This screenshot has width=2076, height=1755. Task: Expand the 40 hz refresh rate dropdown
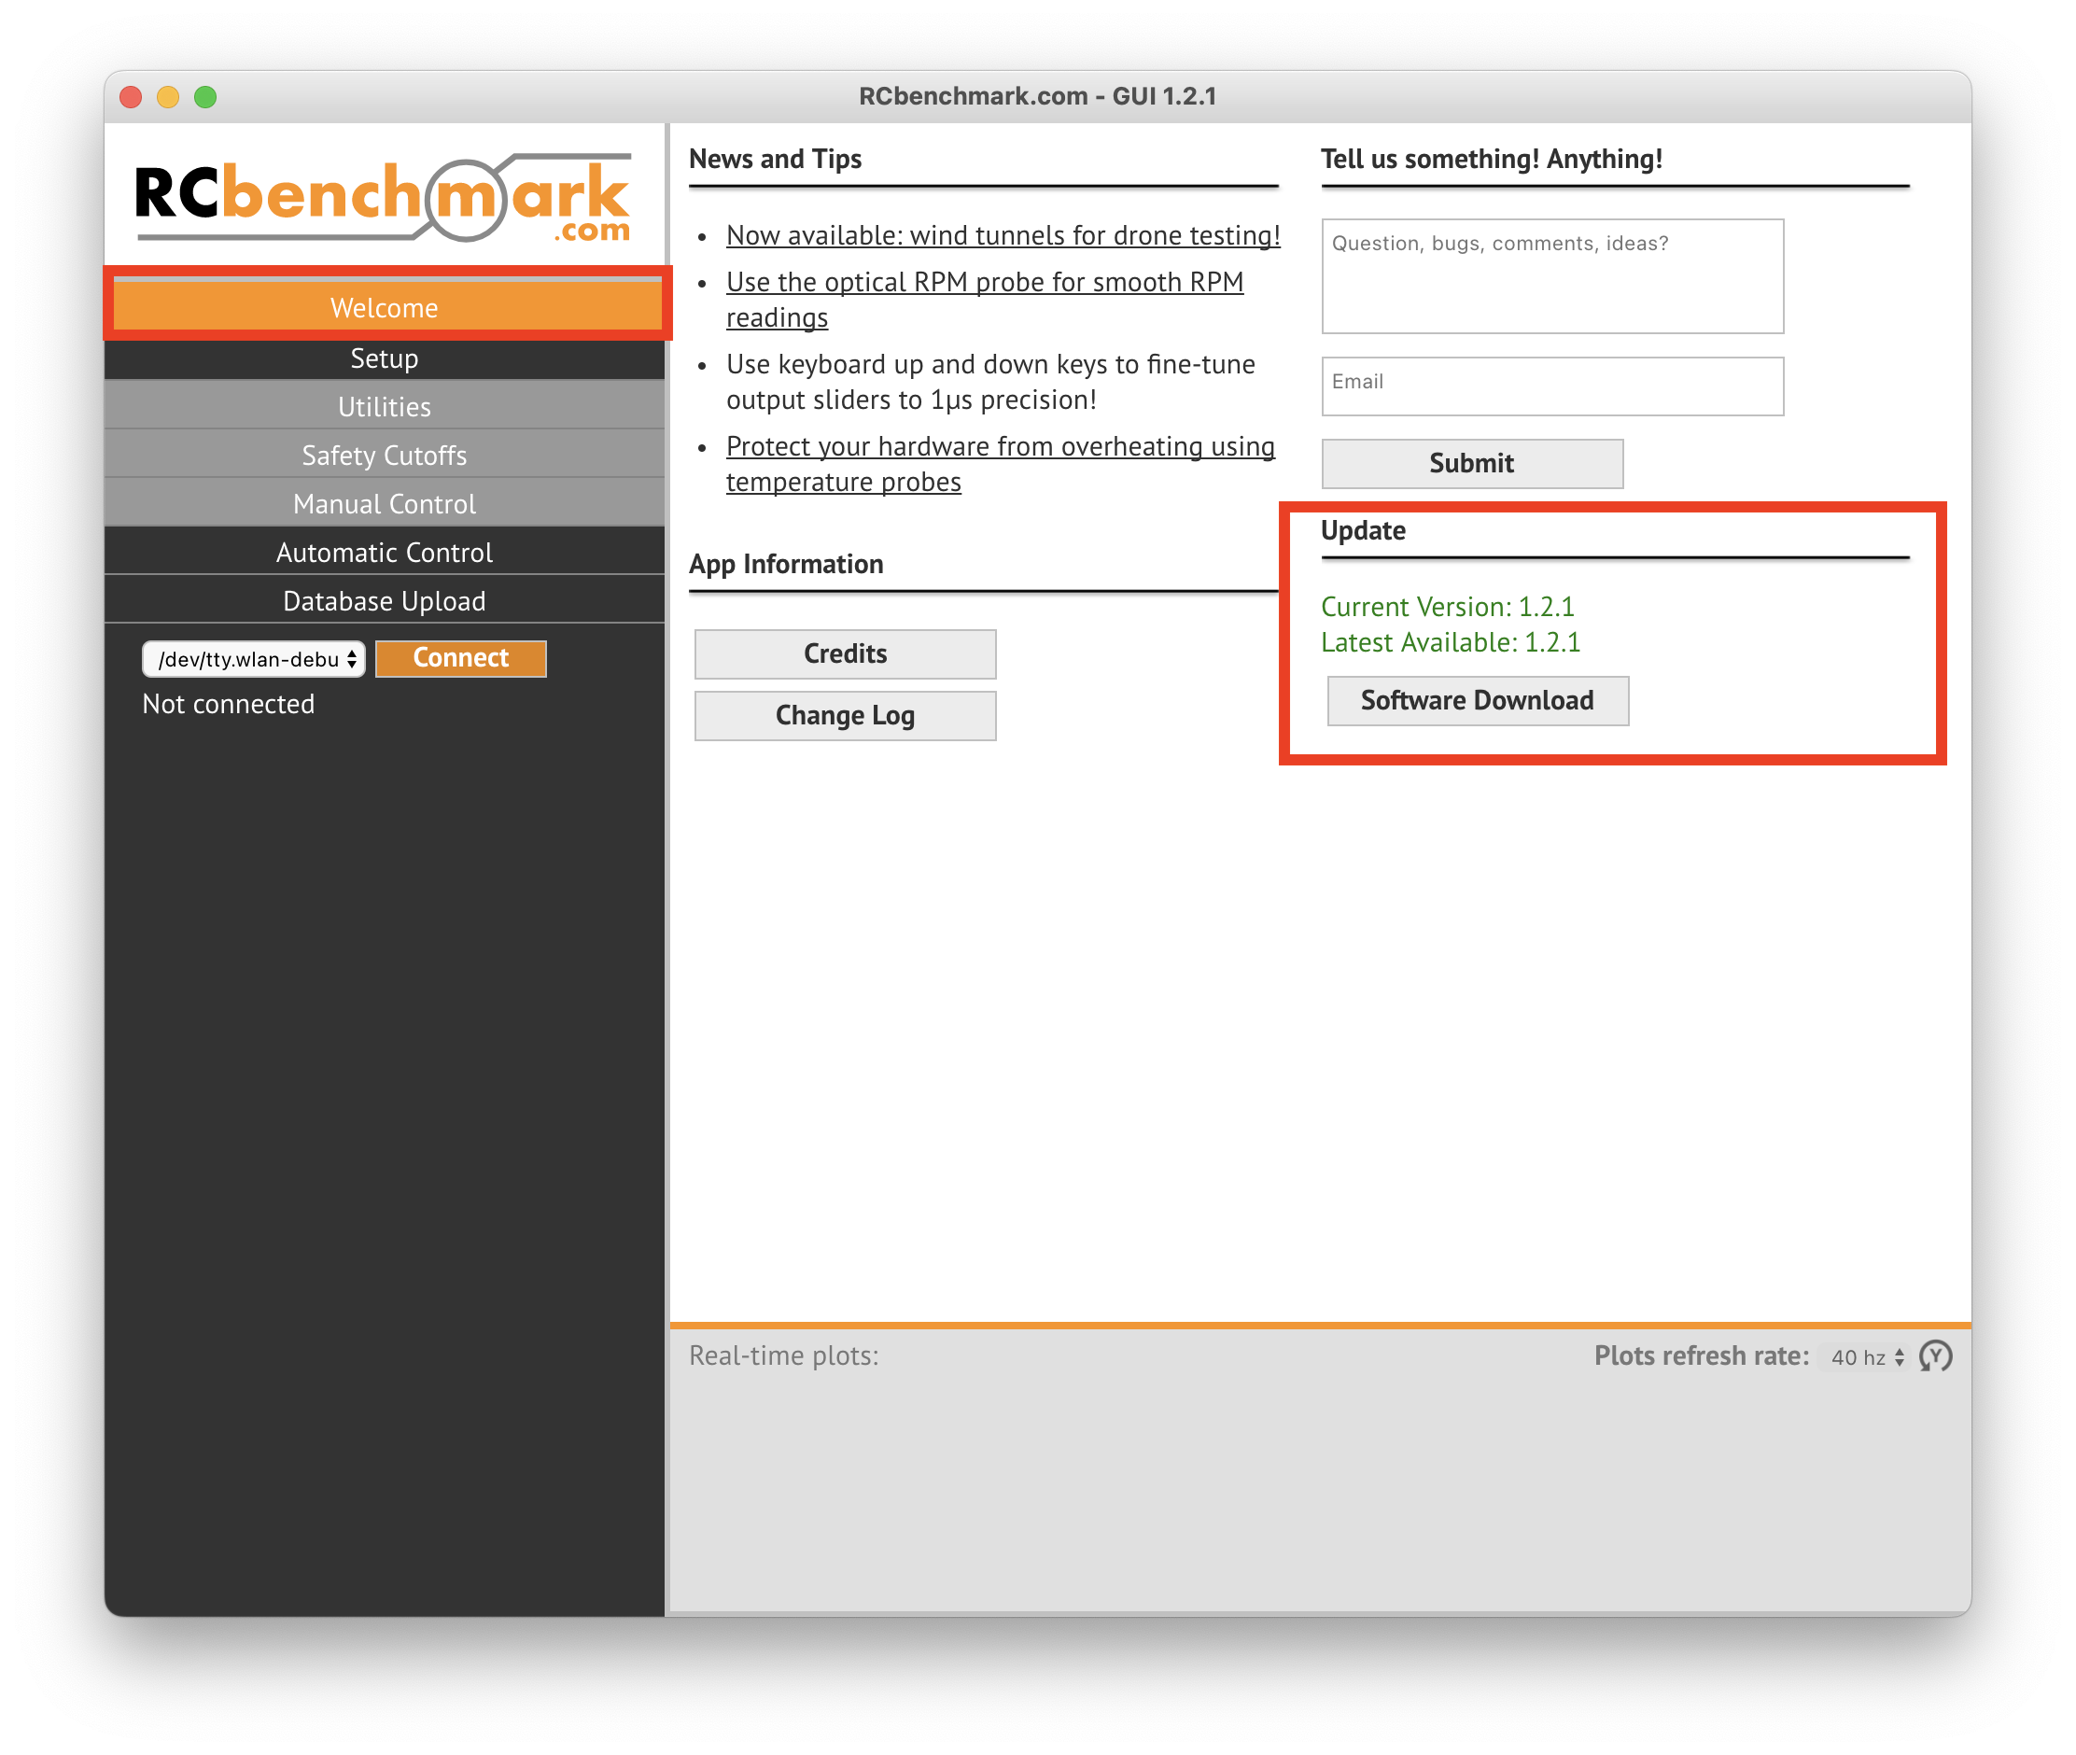coord(1866,1357)
